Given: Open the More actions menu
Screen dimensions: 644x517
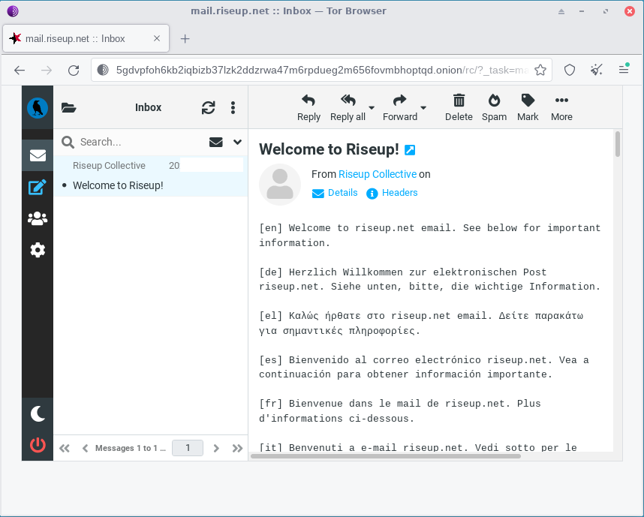Looking at the screenshot, I should [561, 107].
